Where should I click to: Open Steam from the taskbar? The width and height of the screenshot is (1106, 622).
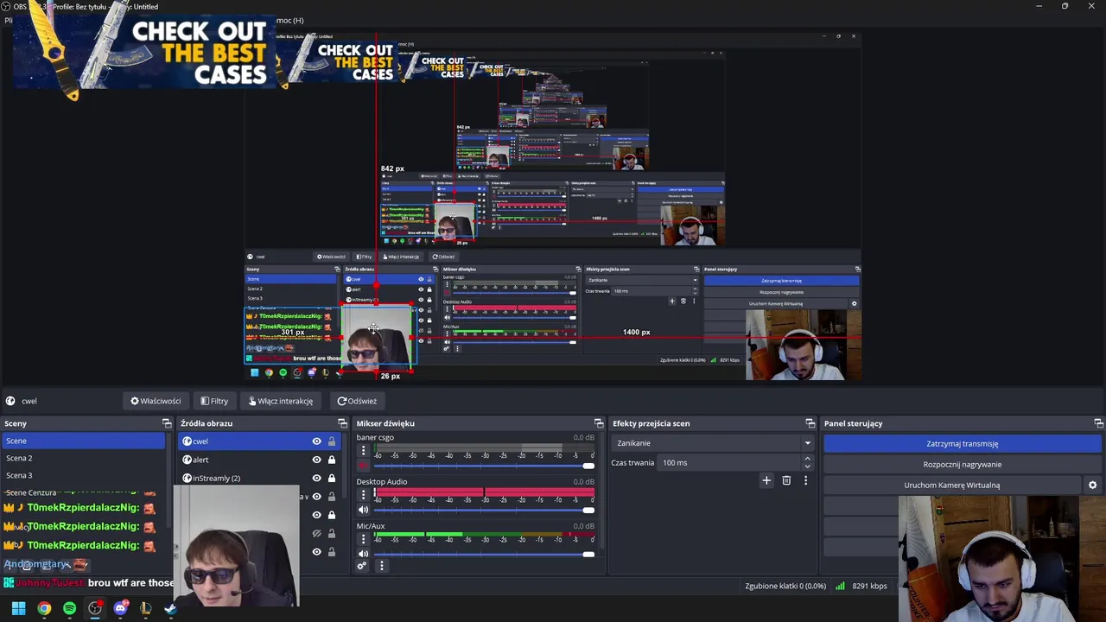coord(170,608)
